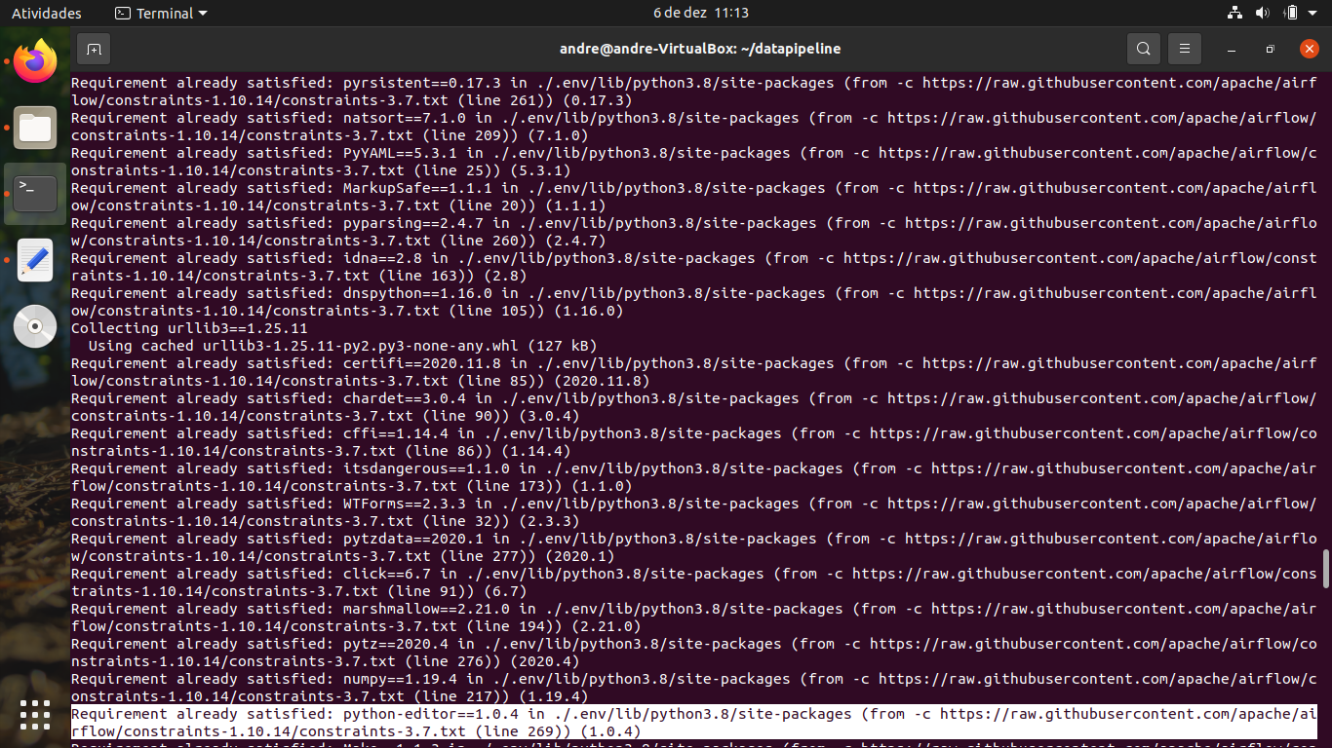This screenshot has width=1332, height=748.
Task: Launch the Text Editor from dock
Action: click(35, 260)
